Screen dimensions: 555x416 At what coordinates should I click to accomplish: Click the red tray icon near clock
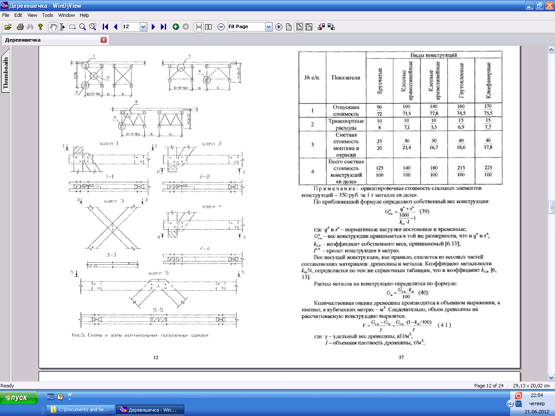[518, 396]
